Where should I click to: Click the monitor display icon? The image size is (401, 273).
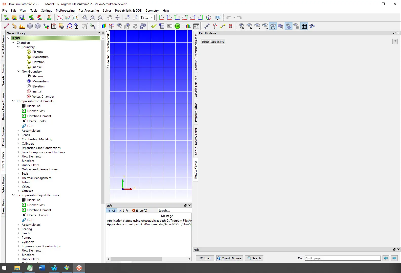(x=218, y=17)
